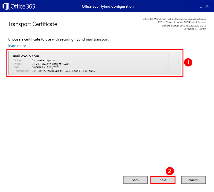Click the Subject CN=mail.exoip.com line
The image size is (214, 192).
43,60
